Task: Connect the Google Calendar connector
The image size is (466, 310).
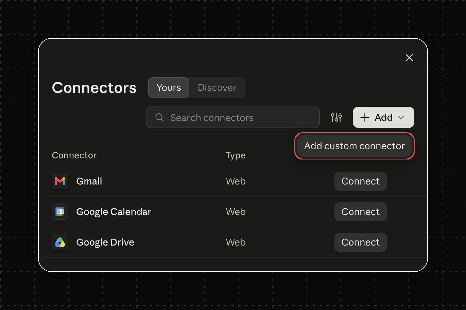Action: 360,212
